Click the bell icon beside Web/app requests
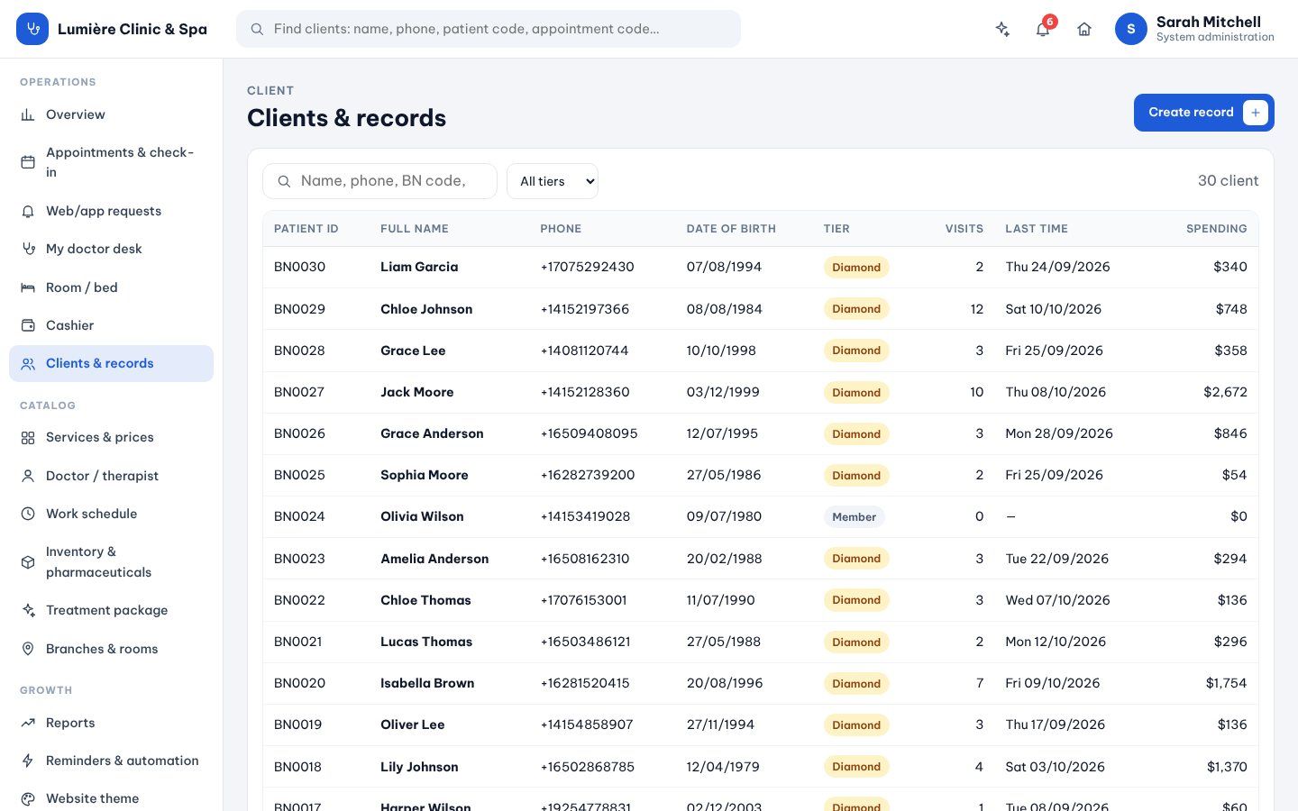 pos(28,211)
